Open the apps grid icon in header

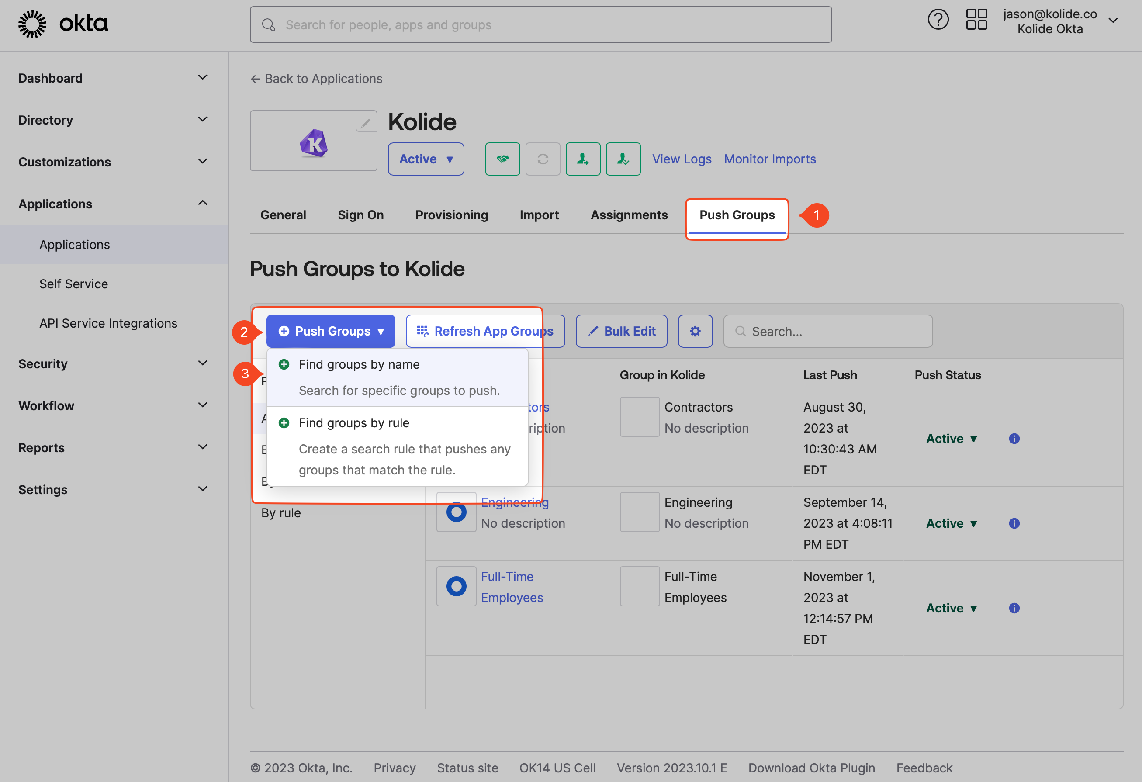[976, 21]
